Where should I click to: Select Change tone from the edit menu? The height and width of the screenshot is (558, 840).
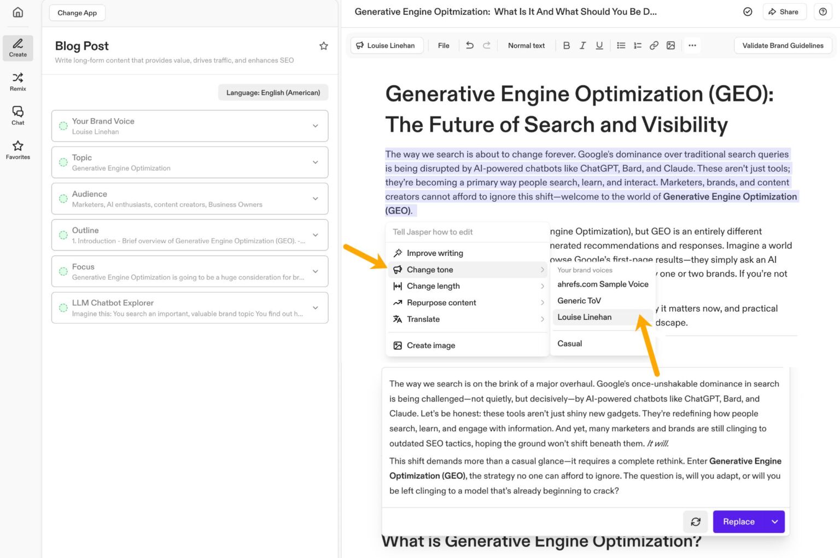point(430,269)
